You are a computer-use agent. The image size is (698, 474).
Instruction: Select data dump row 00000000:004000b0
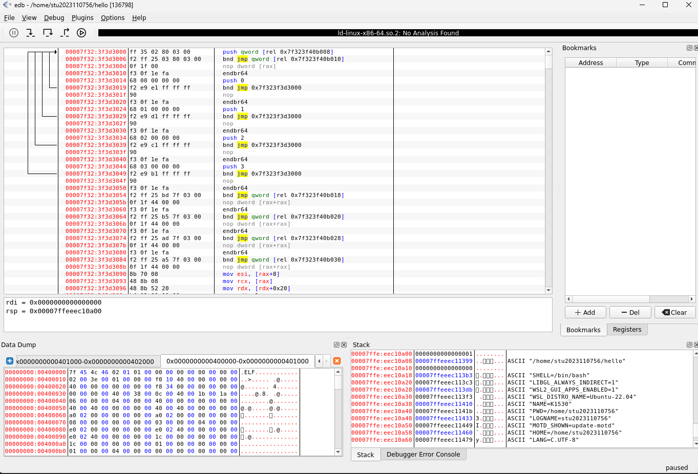(170, 451)
